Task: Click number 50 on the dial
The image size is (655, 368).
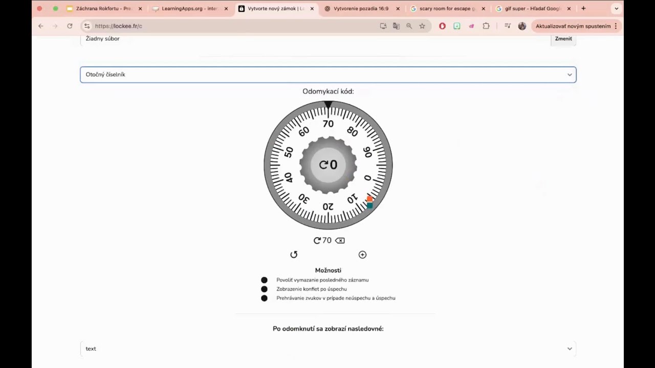Action: point(289,152)
